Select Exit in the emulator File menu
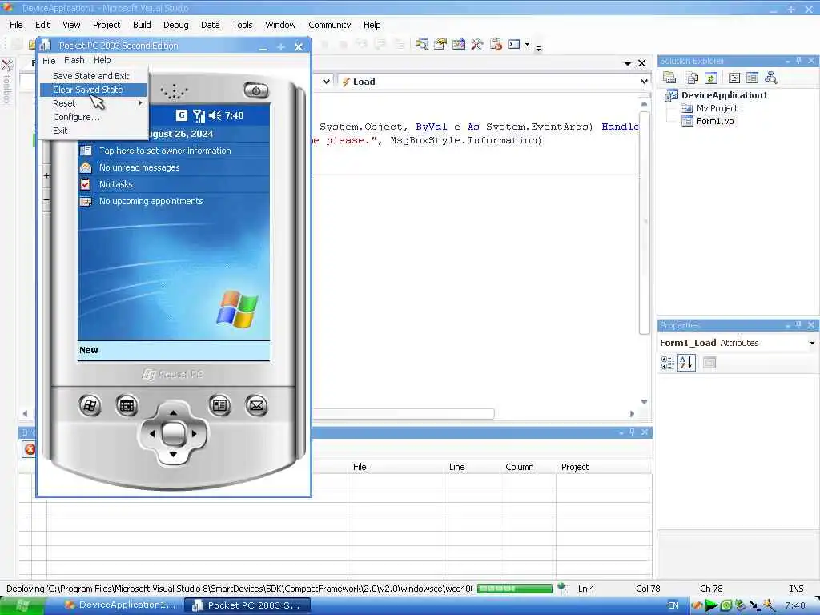The height and width of the screenshot is (615, 820). tap(93, 131)
